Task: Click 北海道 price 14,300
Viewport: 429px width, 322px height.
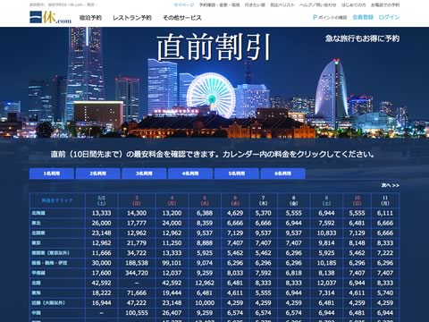Action: (x=137, y=213)
